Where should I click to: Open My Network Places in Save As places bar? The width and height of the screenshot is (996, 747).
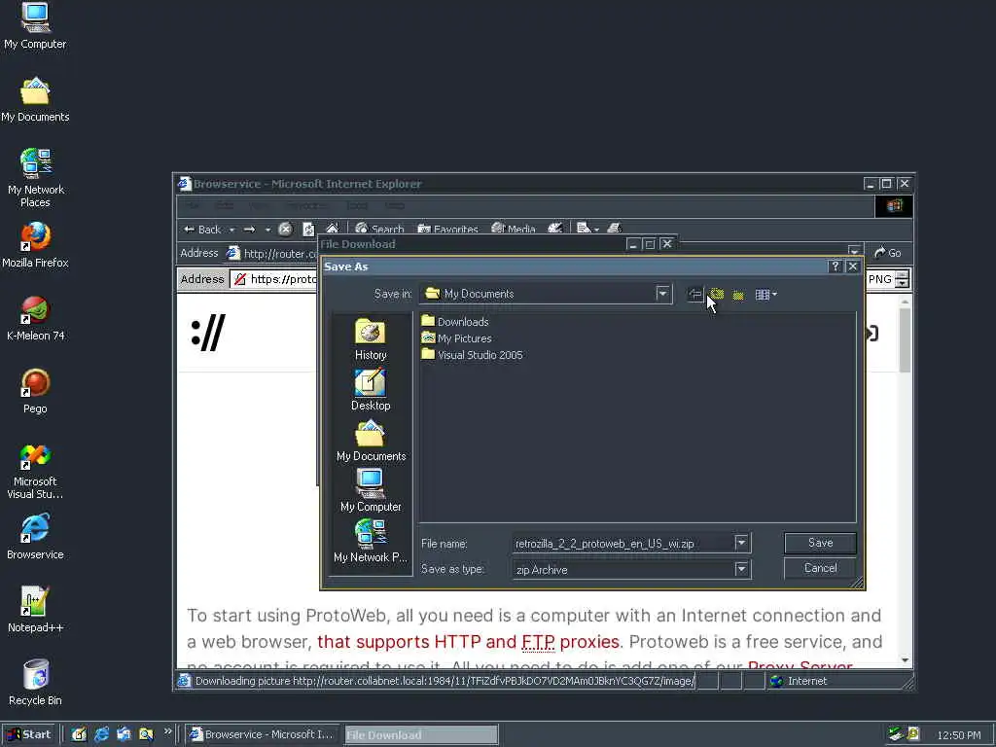371,542
